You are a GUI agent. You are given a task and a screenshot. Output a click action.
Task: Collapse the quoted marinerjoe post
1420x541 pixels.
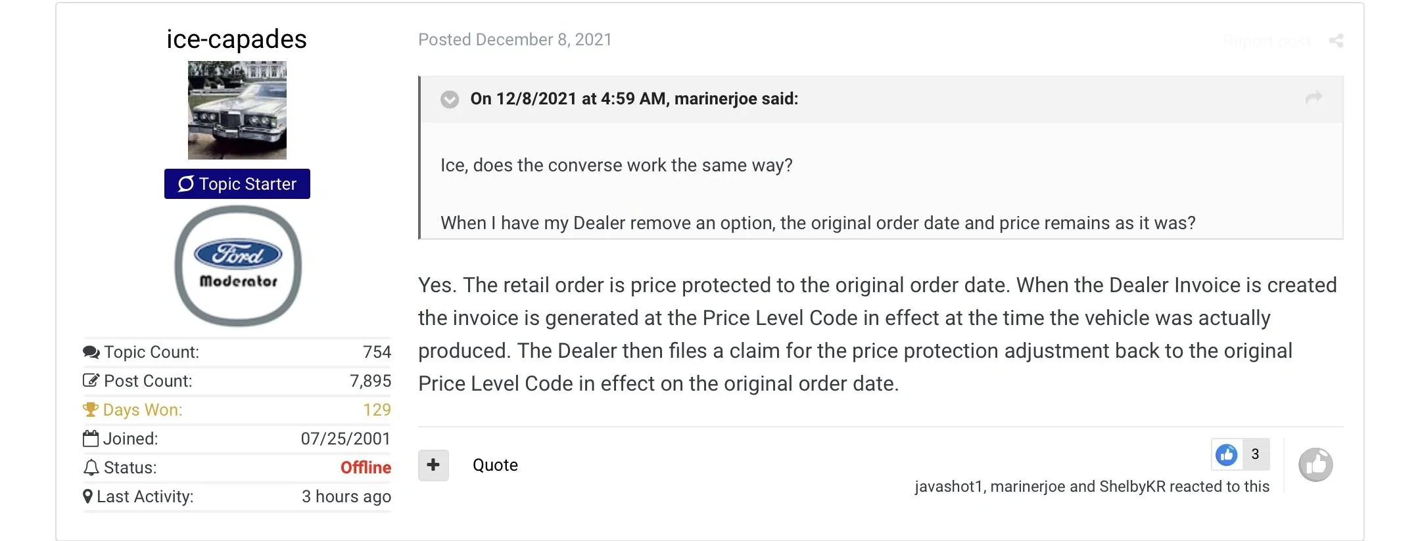click(x=450, y=99)
